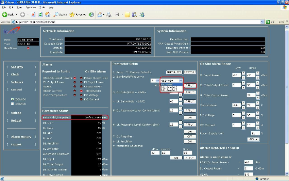This screenshot has height=181, width=289.
Task: Refresh the page using toolbar icon
Action: pos(40,15)
